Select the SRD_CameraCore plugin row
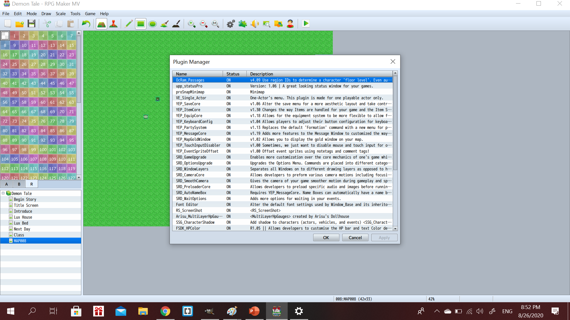The width and height of the screenshot is (570, 320). click(x=282, y=175)
